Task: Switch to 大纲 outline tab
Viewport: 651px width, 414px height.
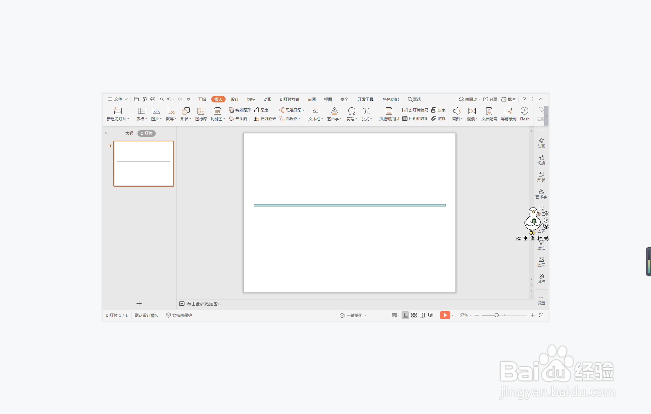Action: 129,133
